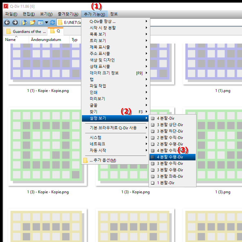
Task: Click the Refresh toolbar icon
Action: point(53,23)
